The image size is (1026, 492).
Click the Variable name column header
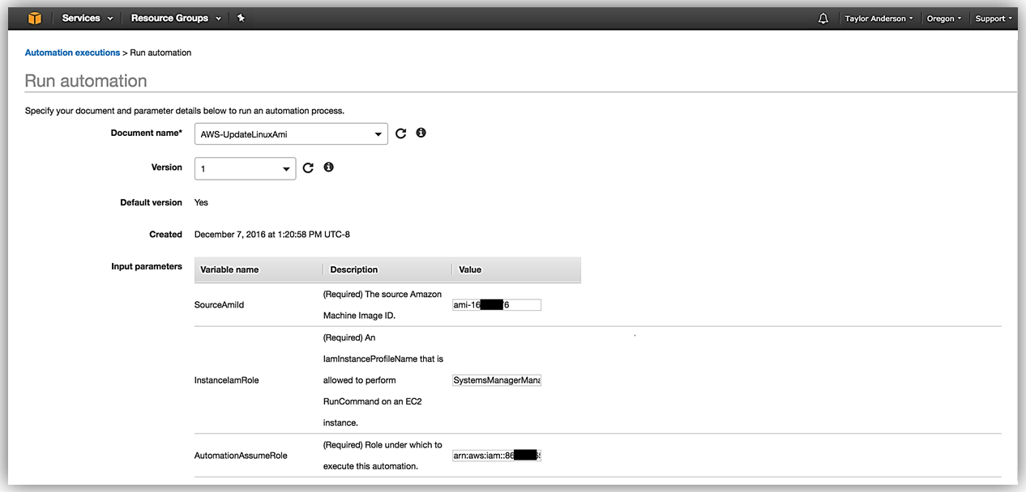click(x=229, y=269)
